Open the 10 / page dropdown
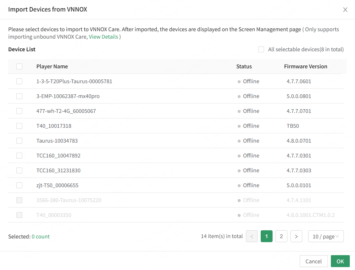This screenshot has height=270, width=355. click(326, 237)
